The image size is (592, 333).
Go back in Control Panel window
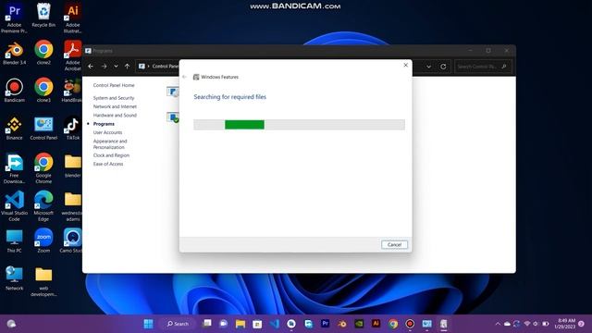[x=91, y=66]
